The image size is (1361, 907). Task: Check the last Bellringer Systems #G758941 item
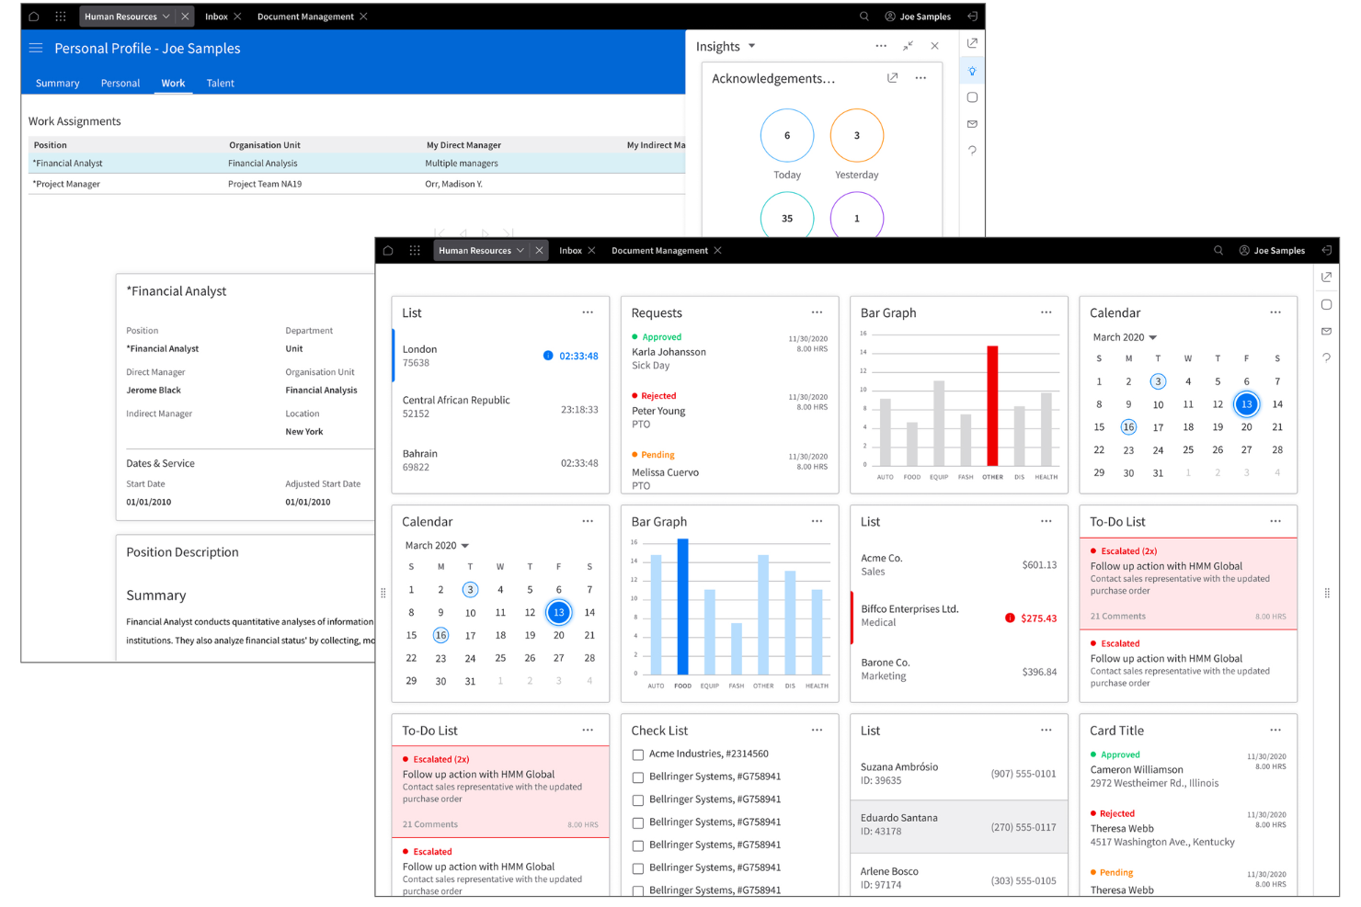tap(637, 890)
